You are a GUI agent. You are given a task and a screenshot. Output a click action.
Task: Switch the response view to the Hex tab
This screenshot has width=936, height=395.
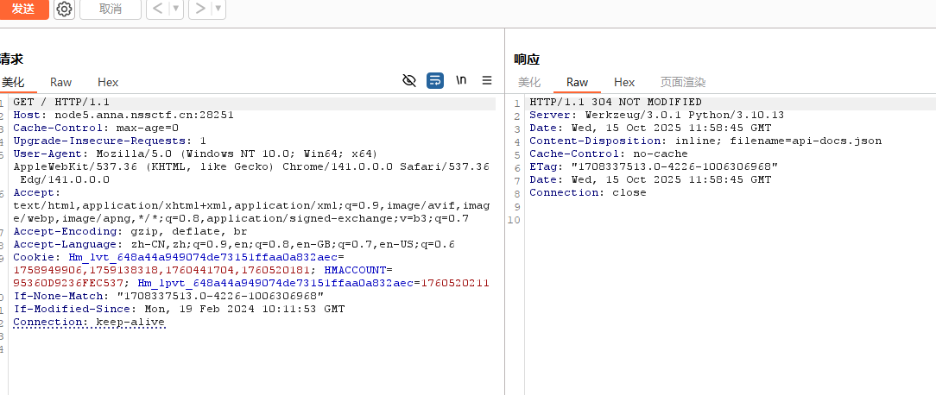point(624,82)
